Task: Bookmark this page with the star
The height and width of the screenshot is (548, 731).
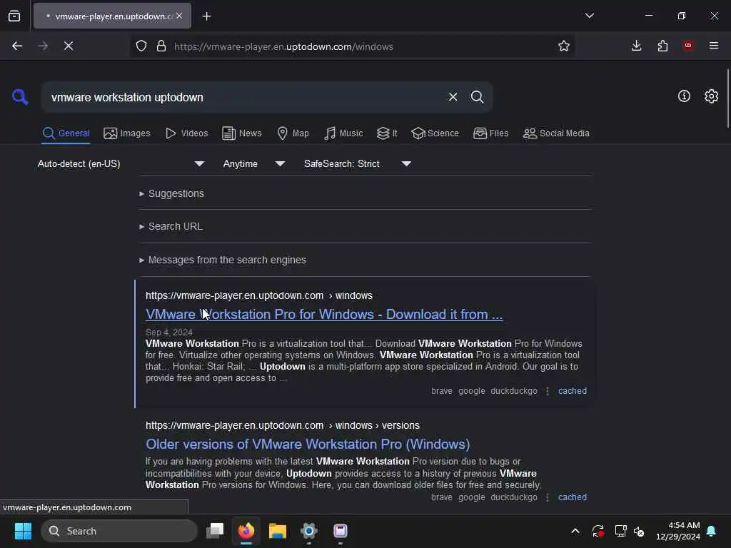Action: [564, 46]
